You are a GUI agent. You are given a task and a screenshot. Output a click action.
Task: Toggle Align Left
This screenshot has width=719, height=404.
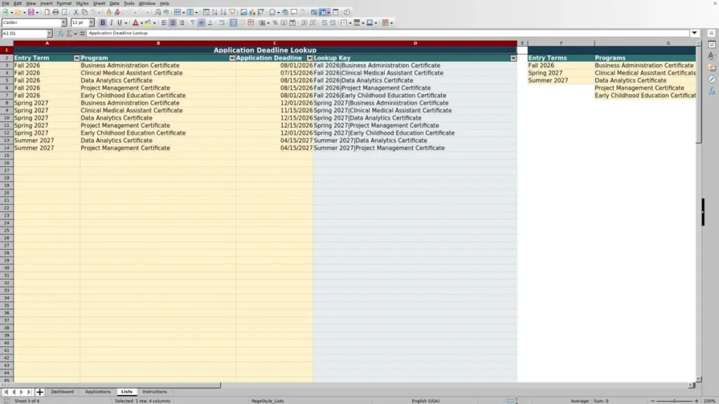click(164, 22)
